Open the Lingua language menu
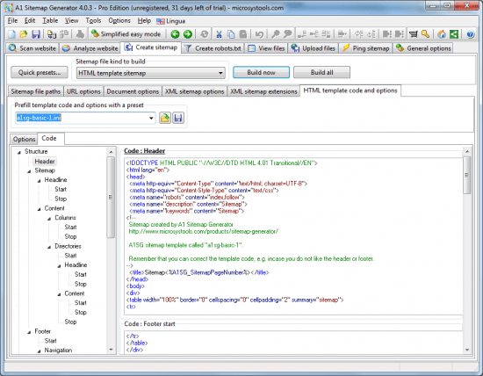The width and height of the screenshot is (483, 376). tap(171, 21)
